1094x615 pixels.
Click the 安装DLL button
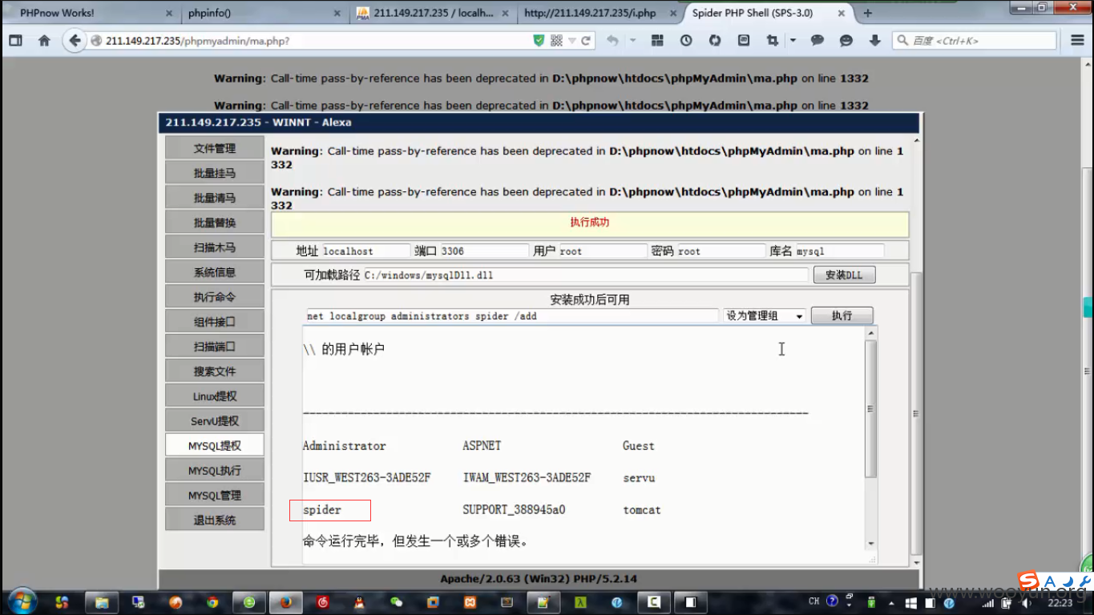(x=844, y=275)
